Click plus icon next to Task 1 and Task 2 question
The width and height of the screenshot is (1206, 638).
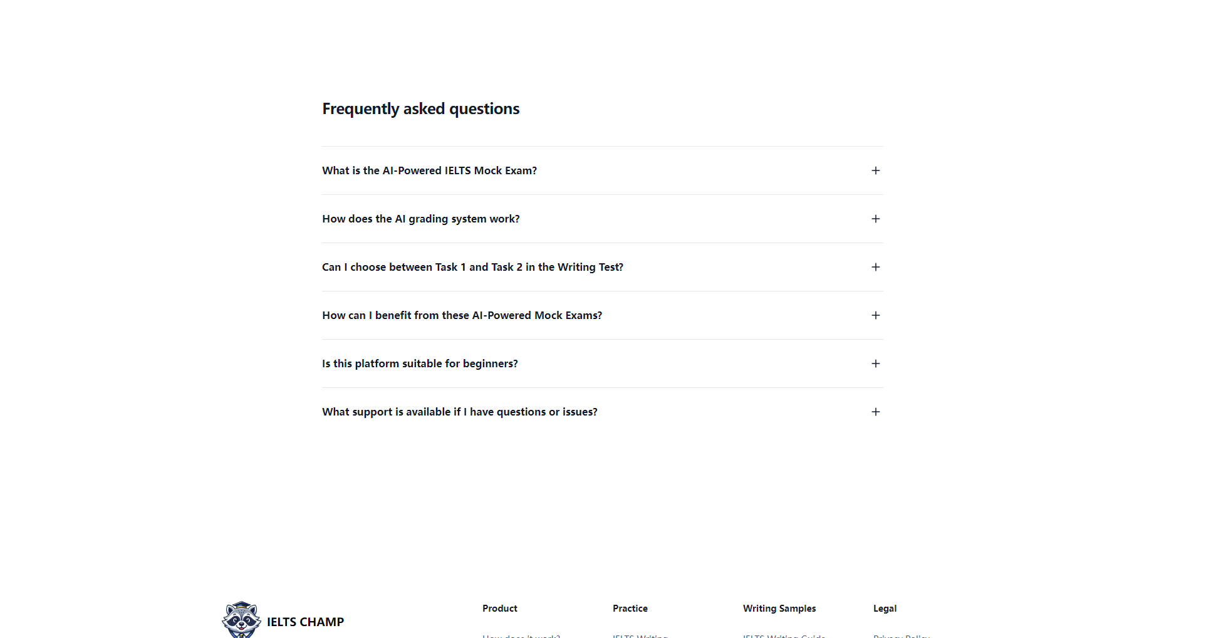point(875,267)
